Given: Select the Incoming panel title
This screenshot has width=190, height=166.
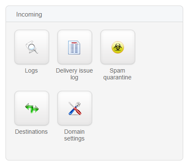Looking at the screenshot, I should point(29,14).
